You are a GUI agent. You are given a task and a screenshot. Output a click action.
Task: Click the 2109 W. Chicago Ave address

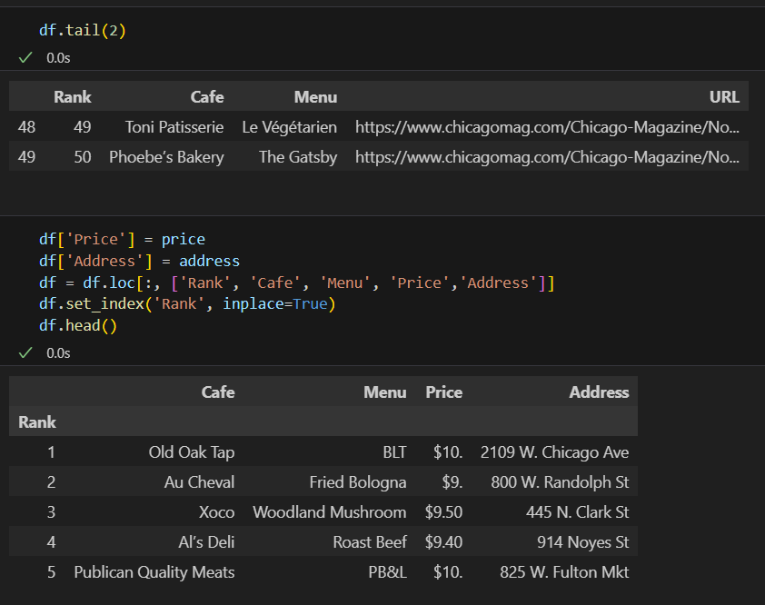(555, 451)
